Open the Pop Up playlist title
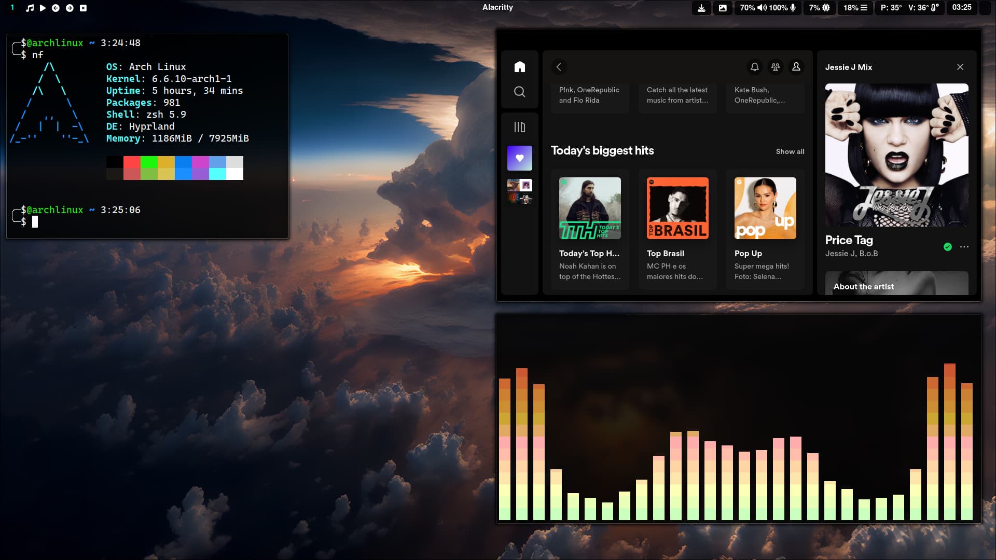 (x=748, y=254)
